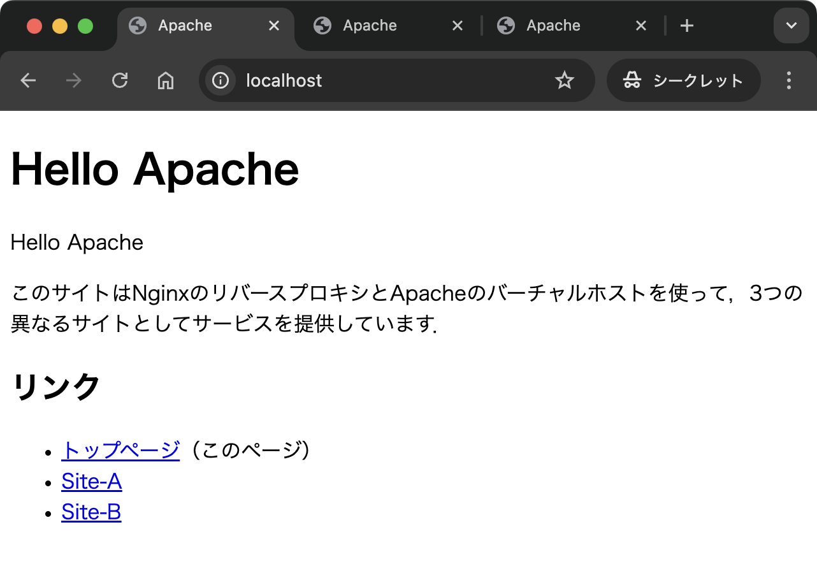This screenshot has height=571, width=817.
Task: Open the トップページ link
Action: tap(120, 450)
